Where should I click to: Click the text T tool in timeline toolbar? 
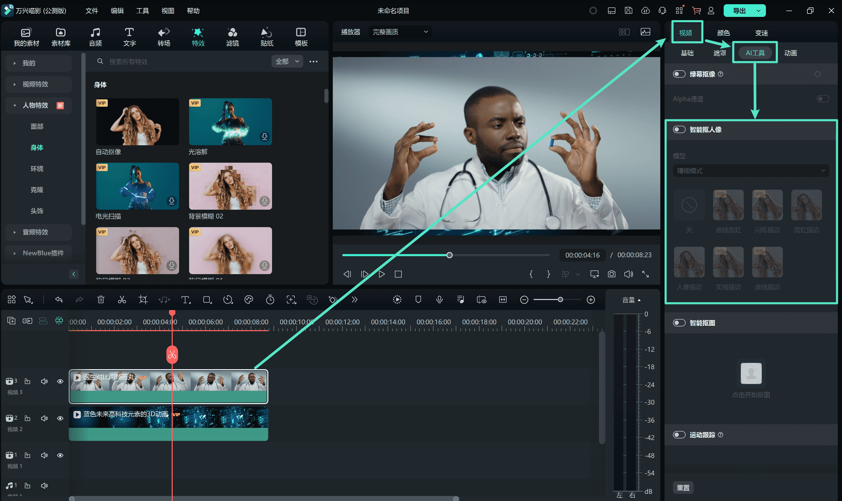coord(185,299)
